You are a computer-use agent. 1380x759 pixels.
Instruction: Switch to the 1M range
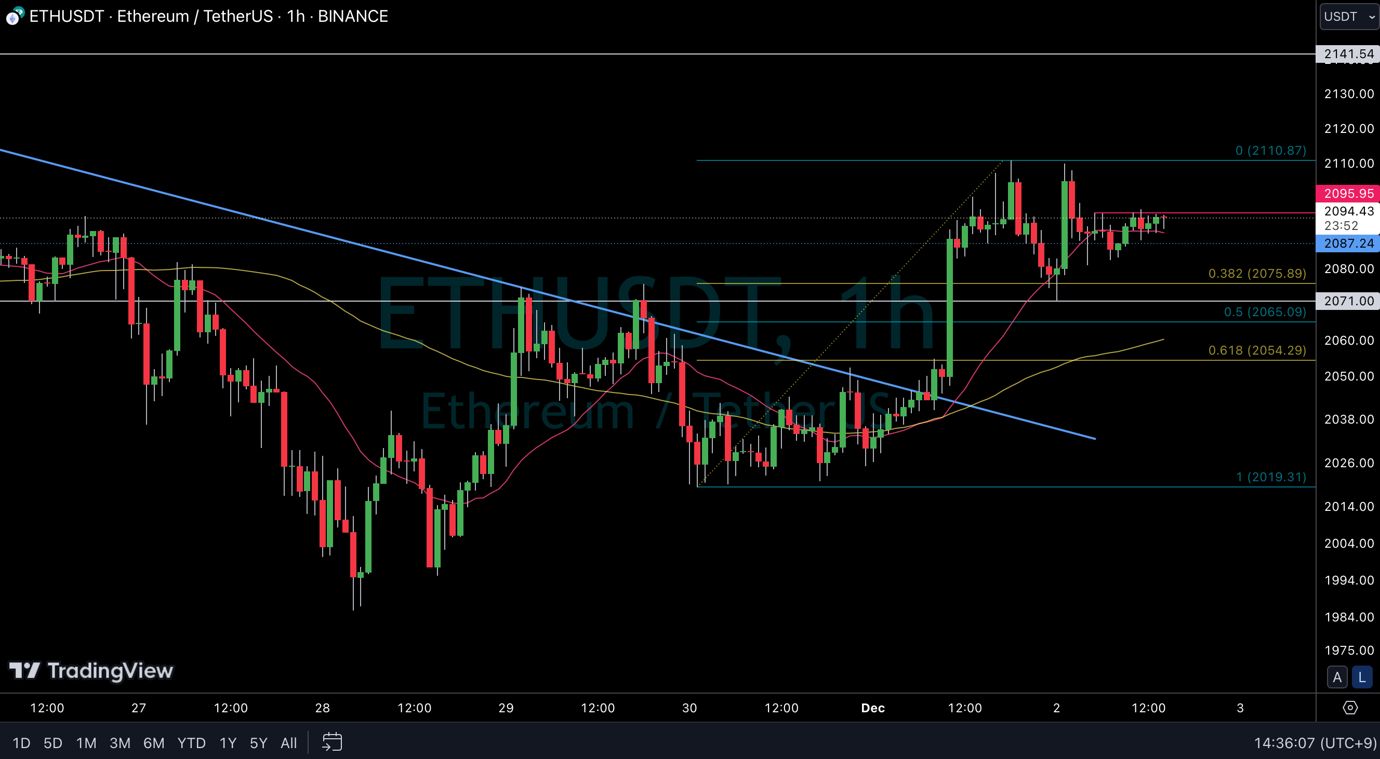(86, 743)
